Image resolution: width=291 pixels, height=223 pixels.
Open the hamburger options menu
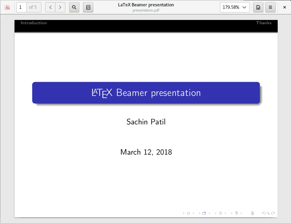(x=270, y=7)
